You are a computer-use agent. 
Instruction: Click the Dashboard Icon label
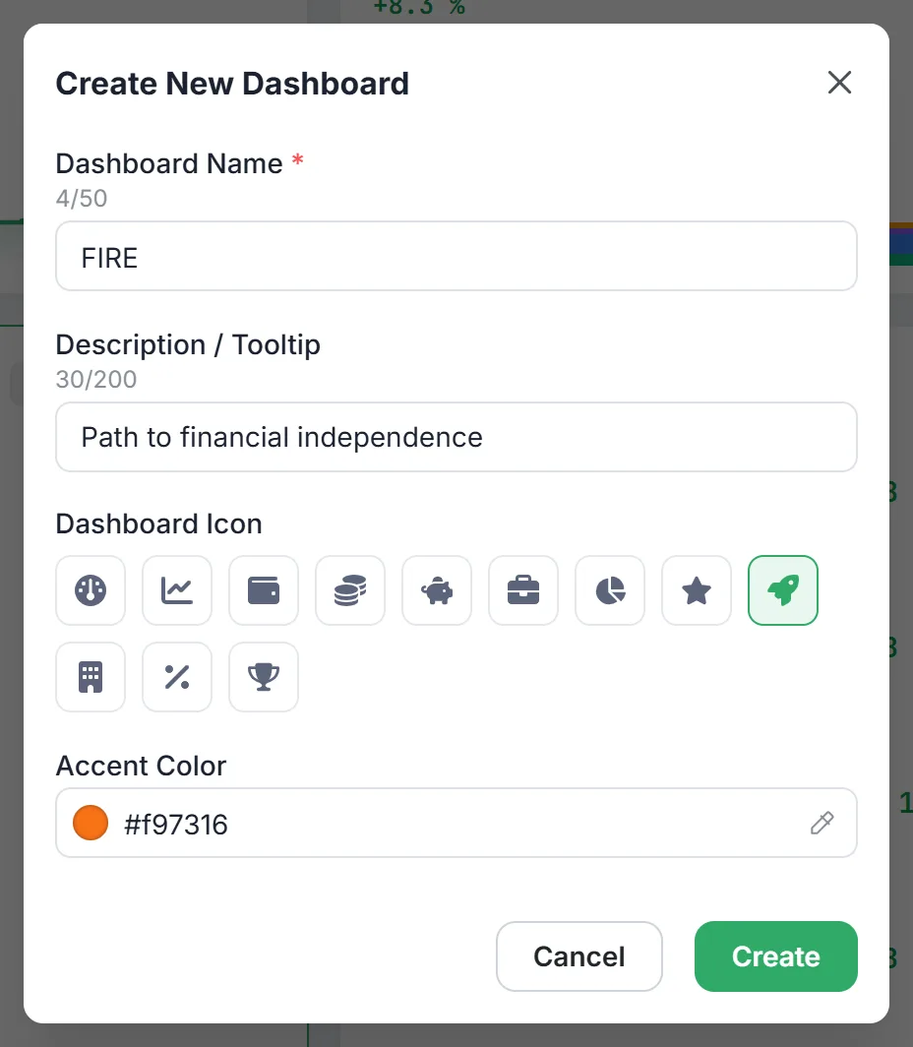tap(158, 523)
